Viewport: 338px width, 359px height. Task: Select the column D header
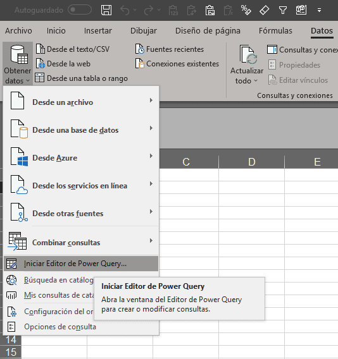251,162
